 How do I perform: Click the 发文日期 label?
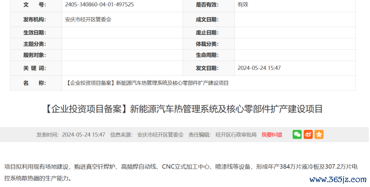coord(207,68)
